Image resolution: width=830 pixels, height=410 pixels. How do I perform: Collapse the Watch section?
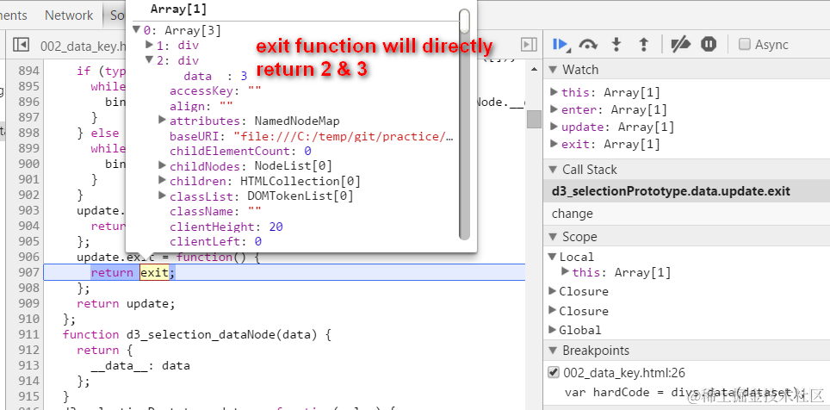pos(553,70)
